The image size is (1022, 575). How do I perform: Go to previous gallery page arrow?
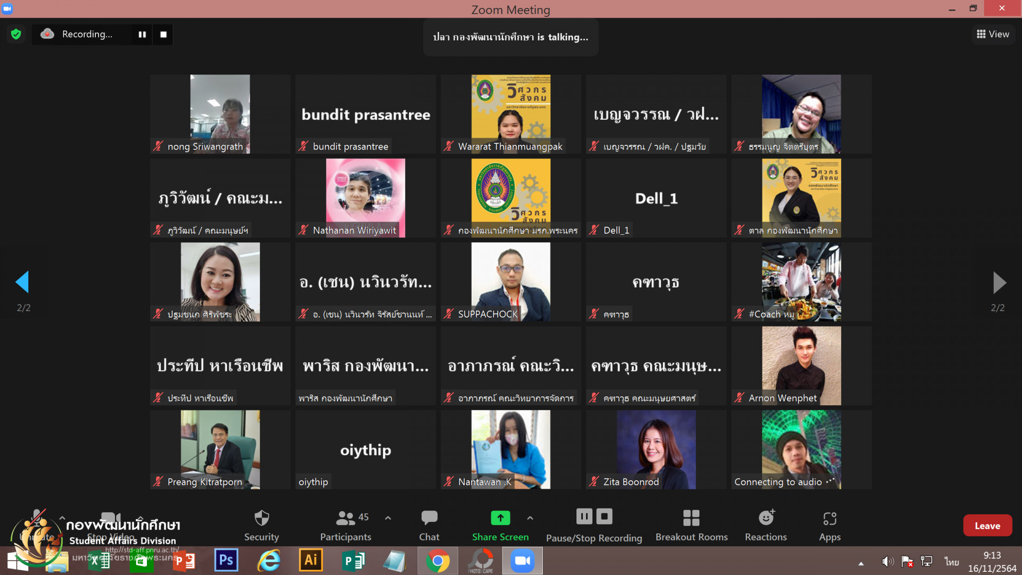[x=22, y=282]
